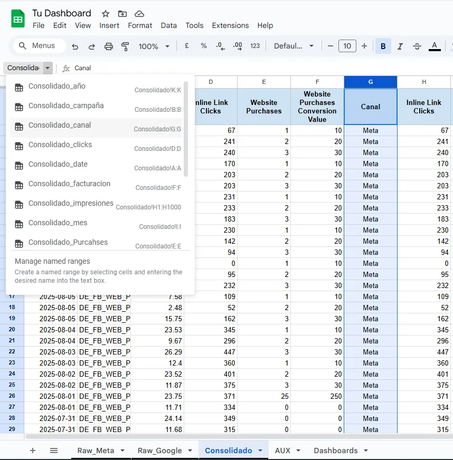Viewport: 453px width, 460px height.
Task: Open the zoom 100% dropdown
Action: pyautogui.click(x=154, y=46)
